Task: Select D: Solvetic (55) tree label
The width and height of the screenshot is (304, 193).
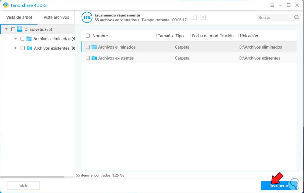Action: coord(38,29)
